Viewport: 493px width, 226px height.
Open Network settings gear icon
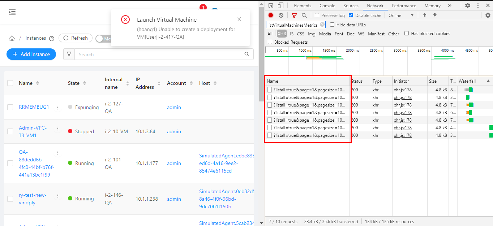pyautogui.click(x=488, y=15)
